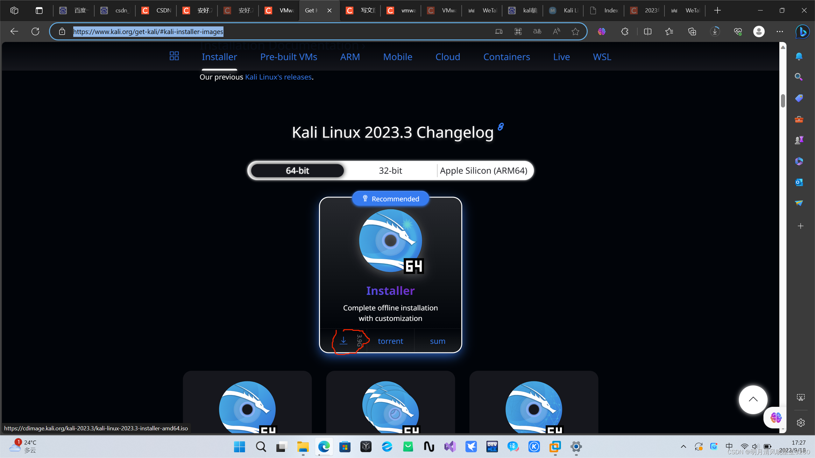Open the translate page icon
This screenshot has height=458, width=815.
pyautogui.click(x=537, y=31)
